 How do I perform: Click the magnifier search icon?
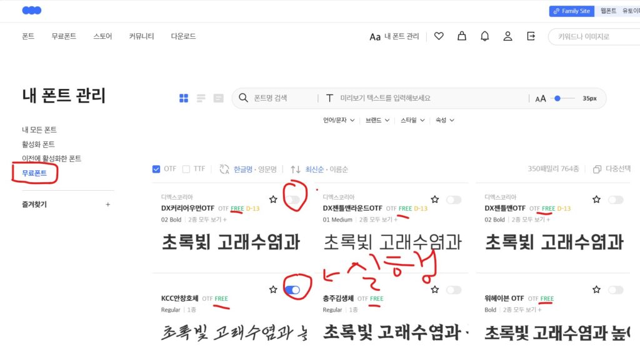[x=243, y=98]
